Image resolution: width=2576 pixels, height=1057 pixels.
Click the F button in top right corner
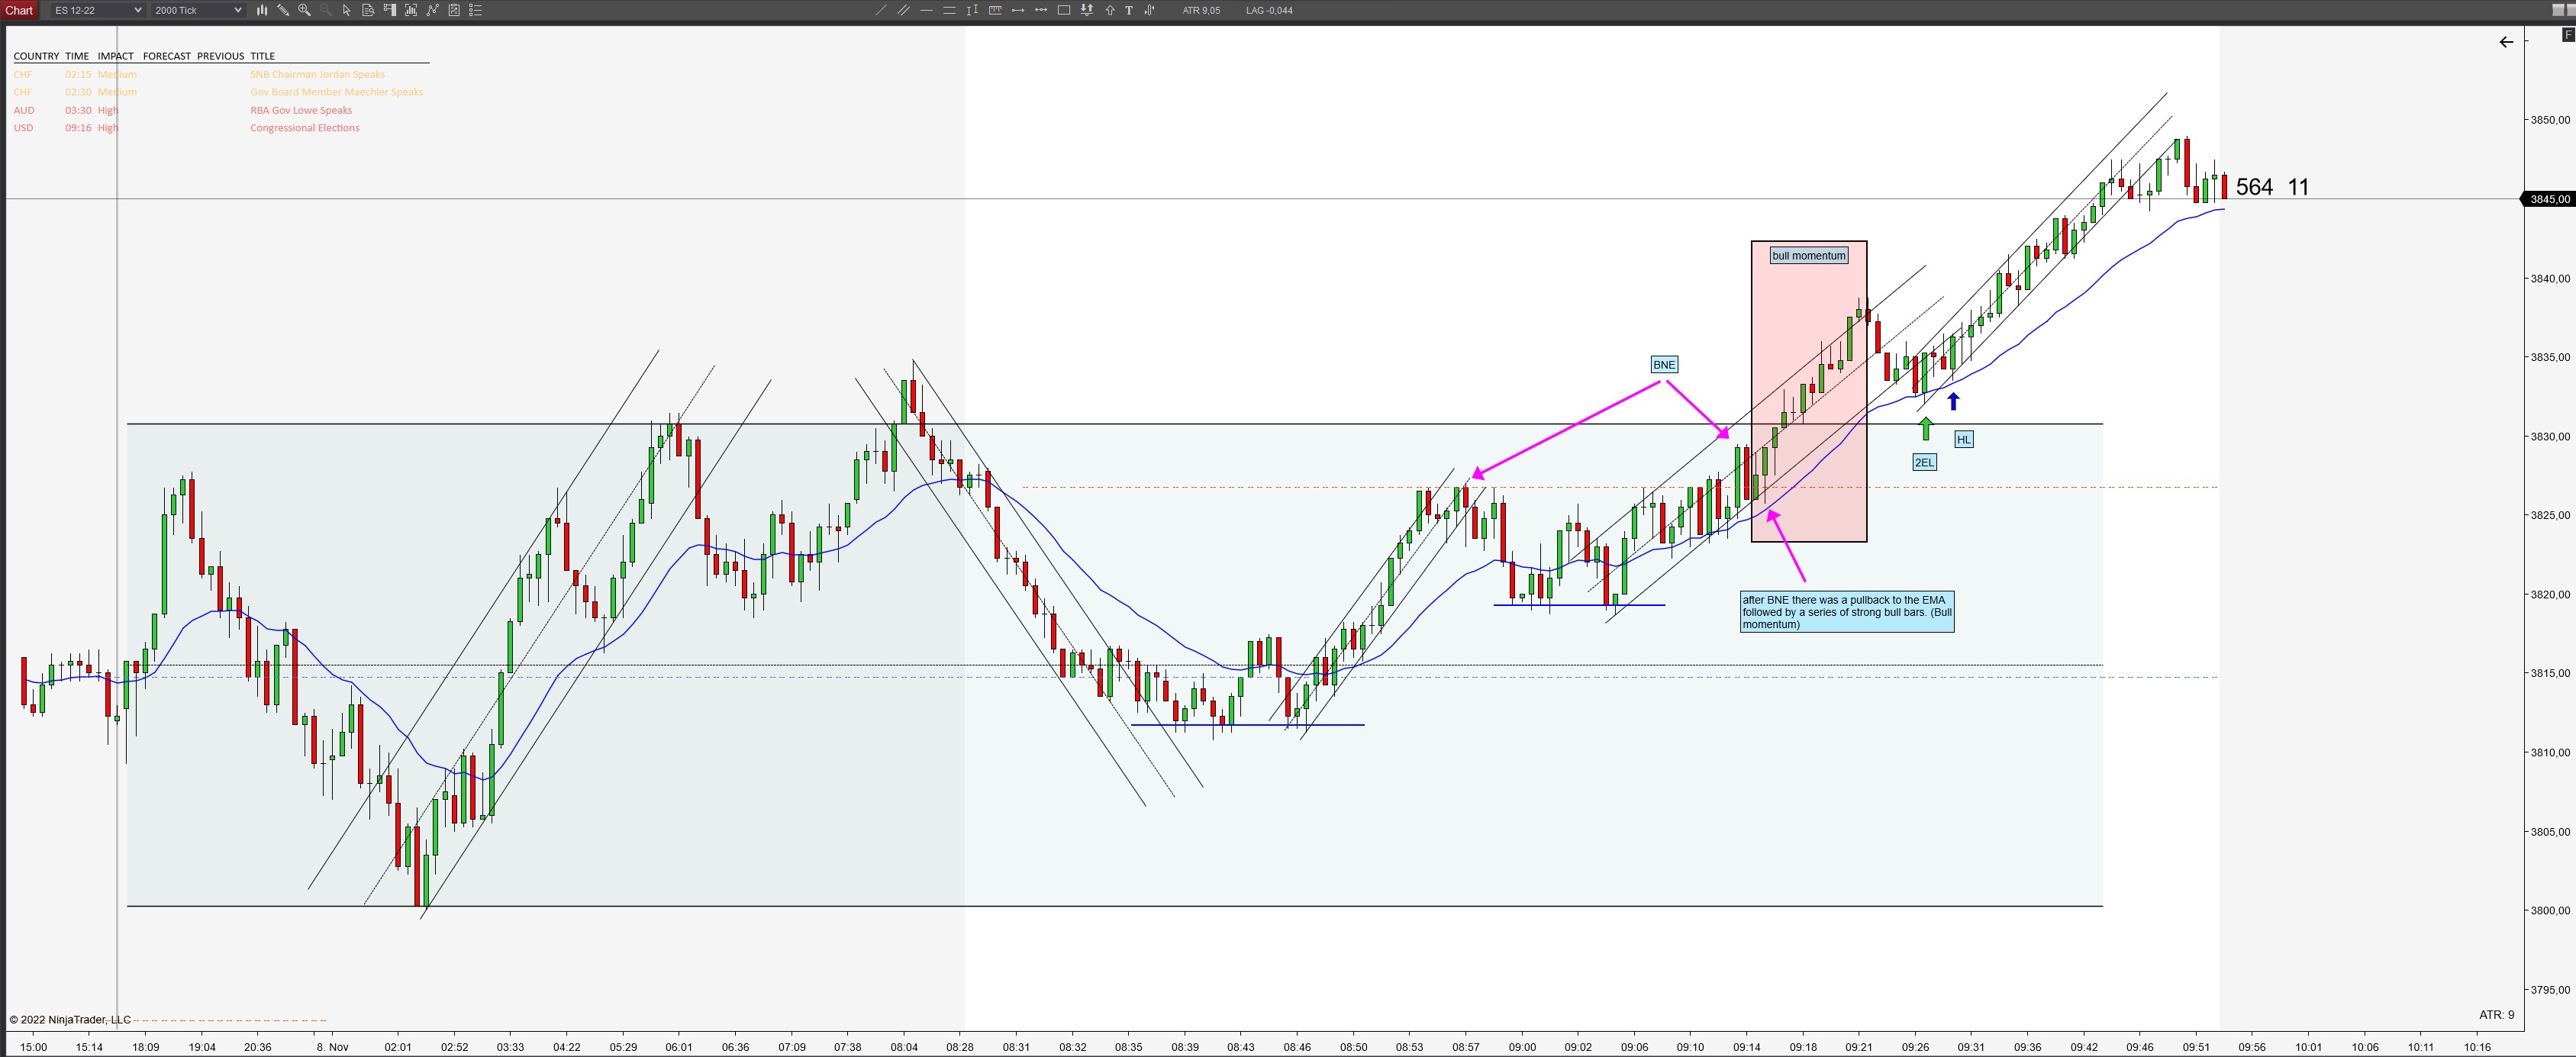pyautogui.click(x=2568, y=35)
